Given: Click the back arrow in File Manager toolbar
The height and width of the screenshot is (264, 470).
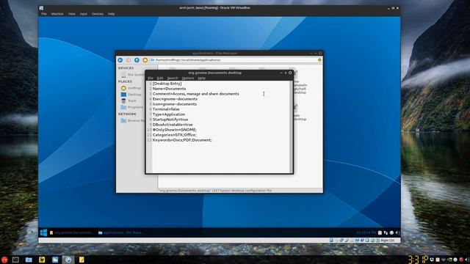Looking at the screenshot, I should (120, 60).
